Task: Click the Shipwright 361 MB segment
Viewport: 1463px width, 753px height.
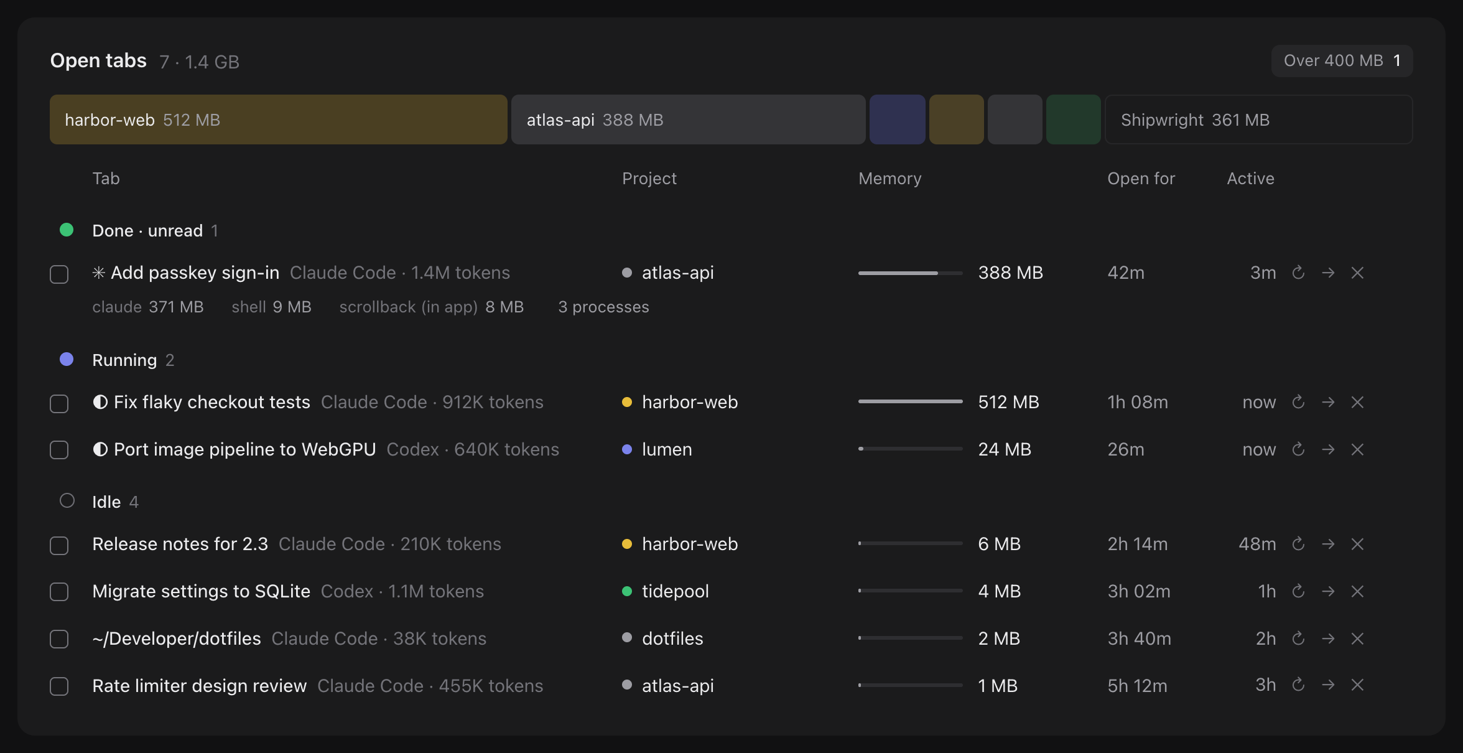Action: [1259, 119]
